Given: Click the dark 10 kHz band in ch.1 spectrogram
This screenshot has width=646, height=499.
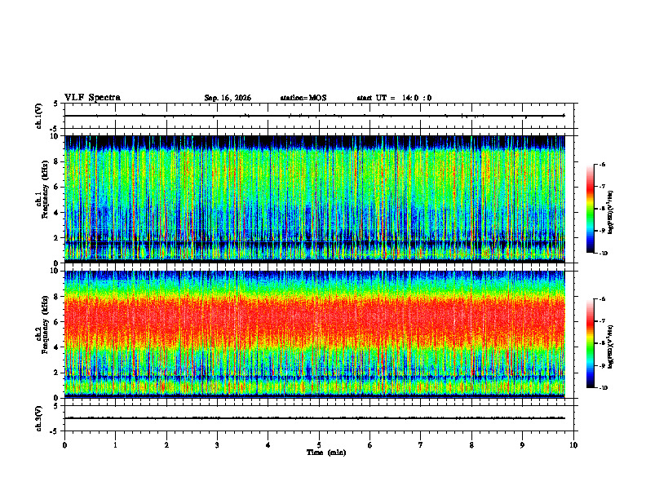Looking at the screenshot, I should pos(315,141).
